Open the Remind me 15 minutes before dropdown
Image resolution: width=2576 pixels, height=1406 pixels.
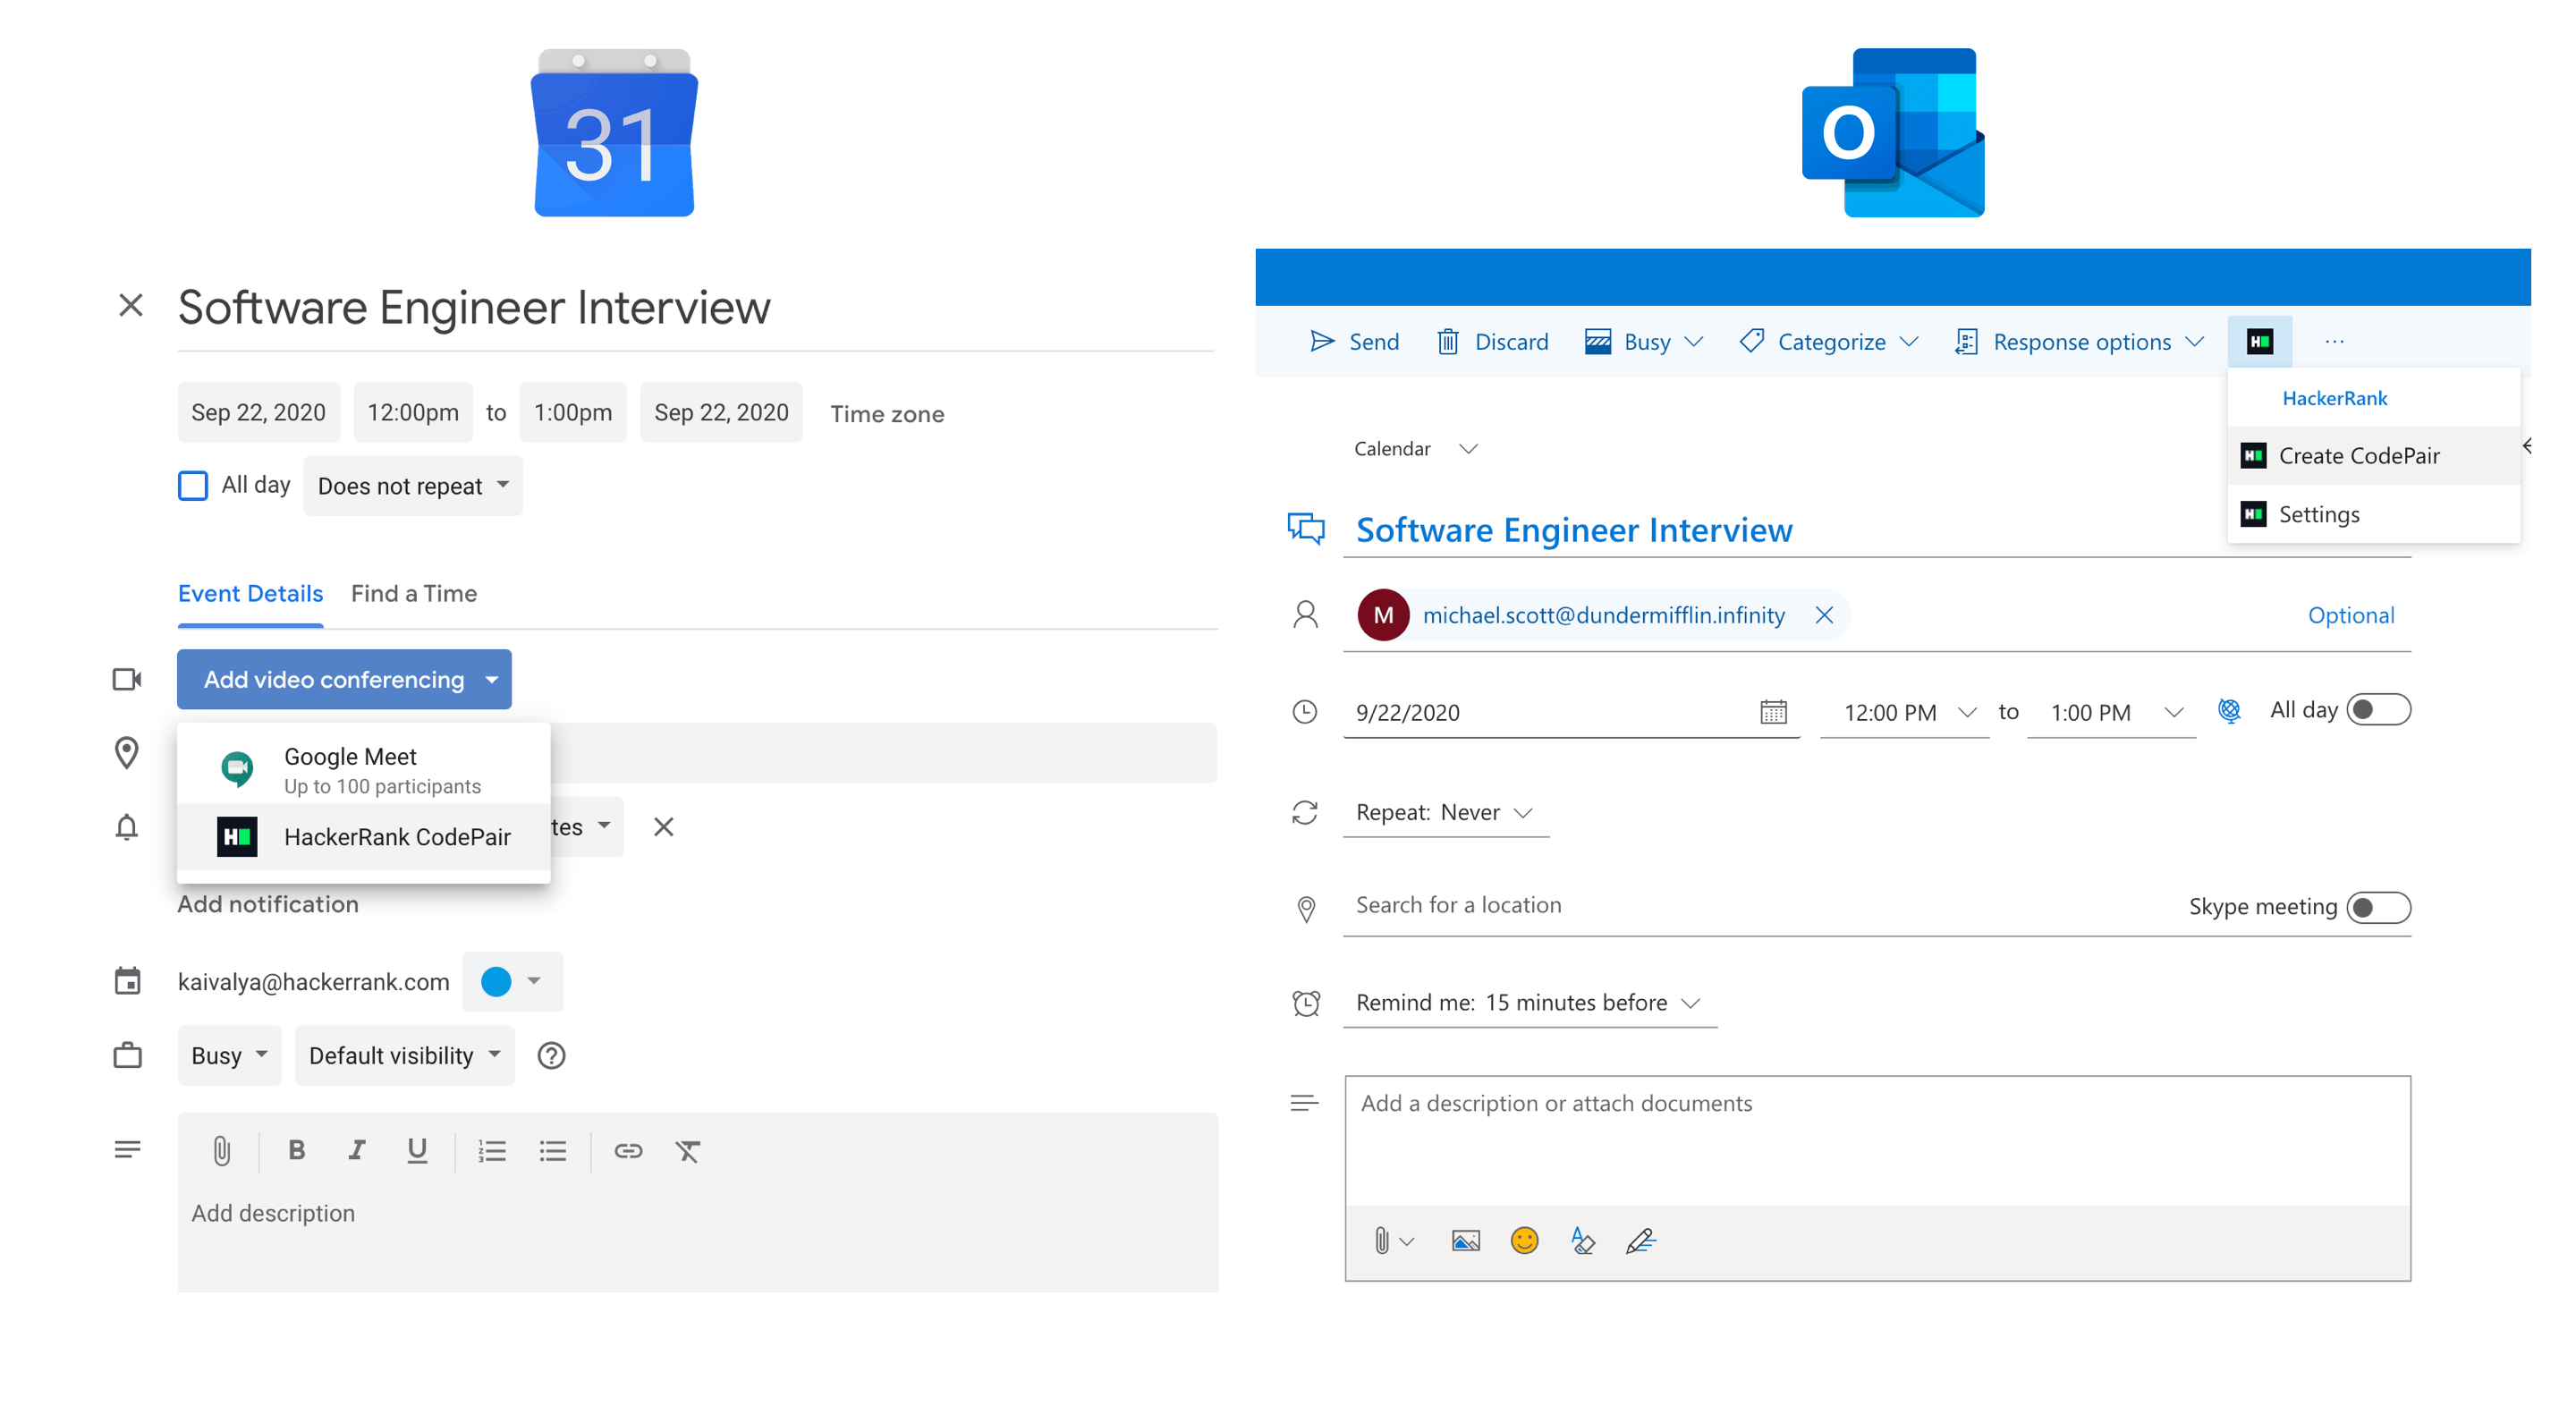click(1529, 1002)
